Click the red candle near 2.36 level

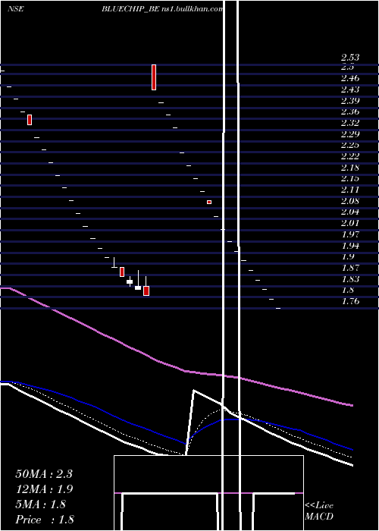click(x=30, y=120)
